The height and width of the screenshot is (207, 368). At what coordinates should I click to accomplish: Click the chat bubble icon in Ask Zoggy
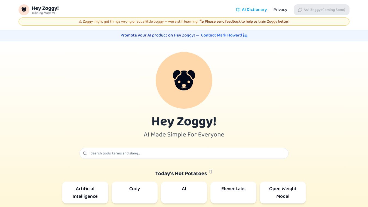point(300,10)
